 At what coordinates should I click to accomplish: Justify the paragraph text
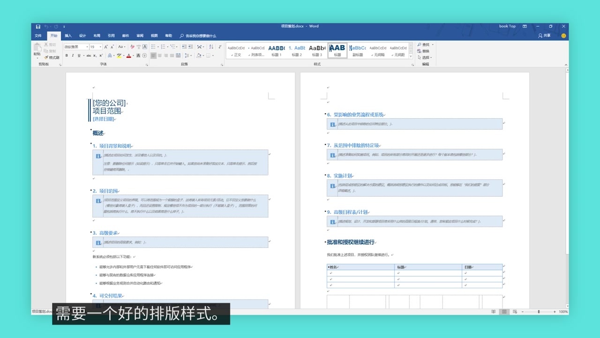(172, 55)
